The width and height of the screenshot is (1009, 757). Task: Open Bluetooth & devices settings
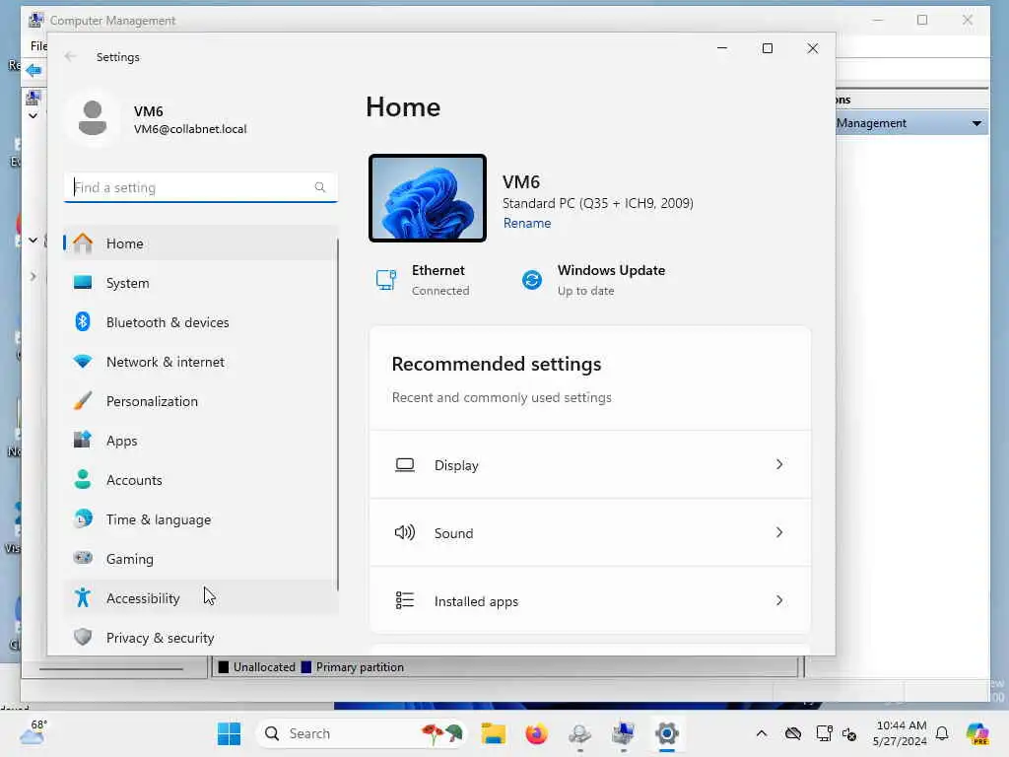(200, 322)
